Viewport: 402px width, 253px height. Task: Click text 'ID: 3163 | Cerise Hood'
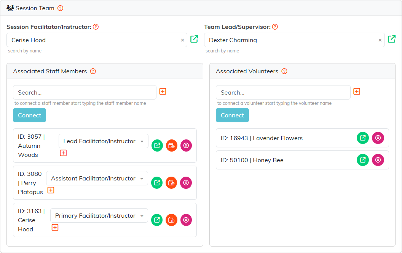[31, 220]
